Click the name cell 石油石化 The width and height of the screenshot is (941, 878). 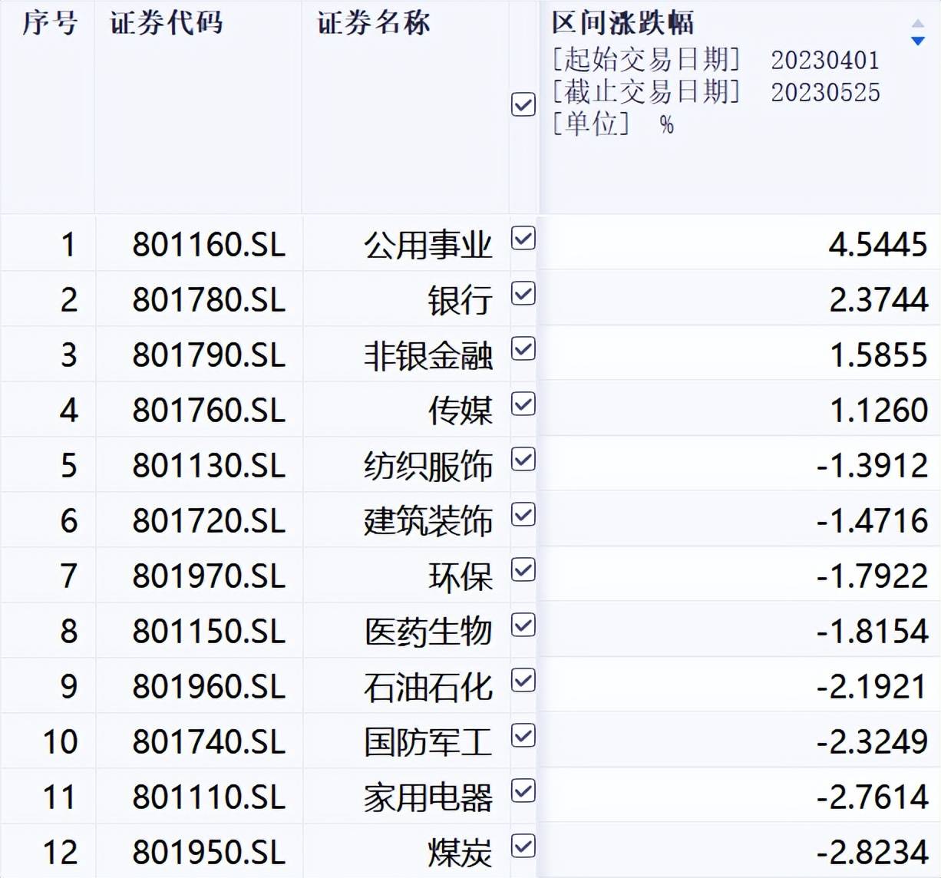pos(428,687)
